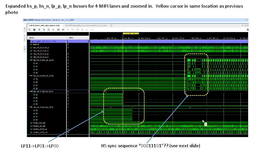Click the Next Transition icon
Viewport: 271px width, 152px height.
(x=73, y=30)
